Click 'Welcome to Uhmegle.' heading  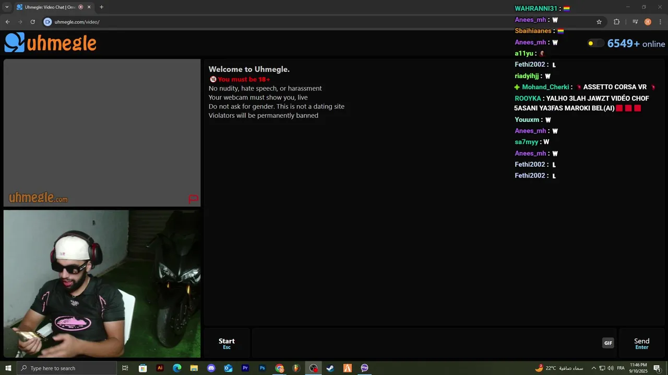[x=249, y=69]
